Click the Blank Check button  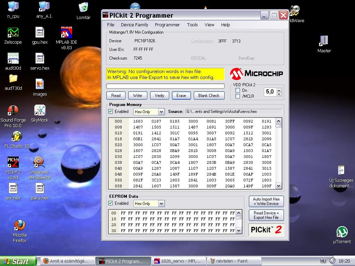(209, 96)
